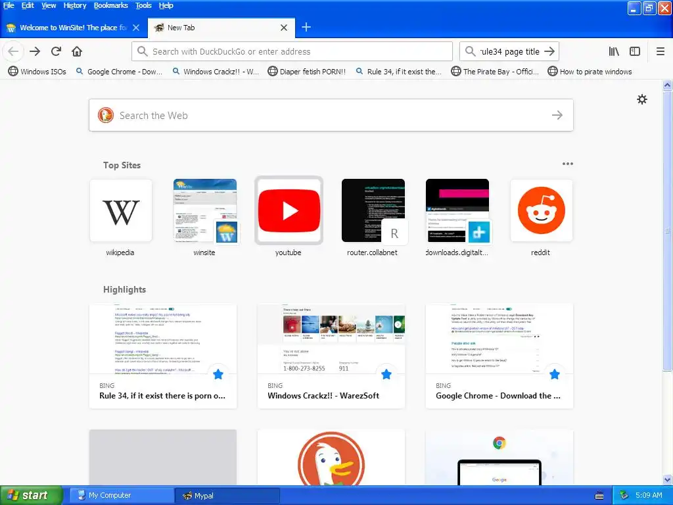
Task: Click the page scrollbar down arrow
Action: click(x=668, y=479)
